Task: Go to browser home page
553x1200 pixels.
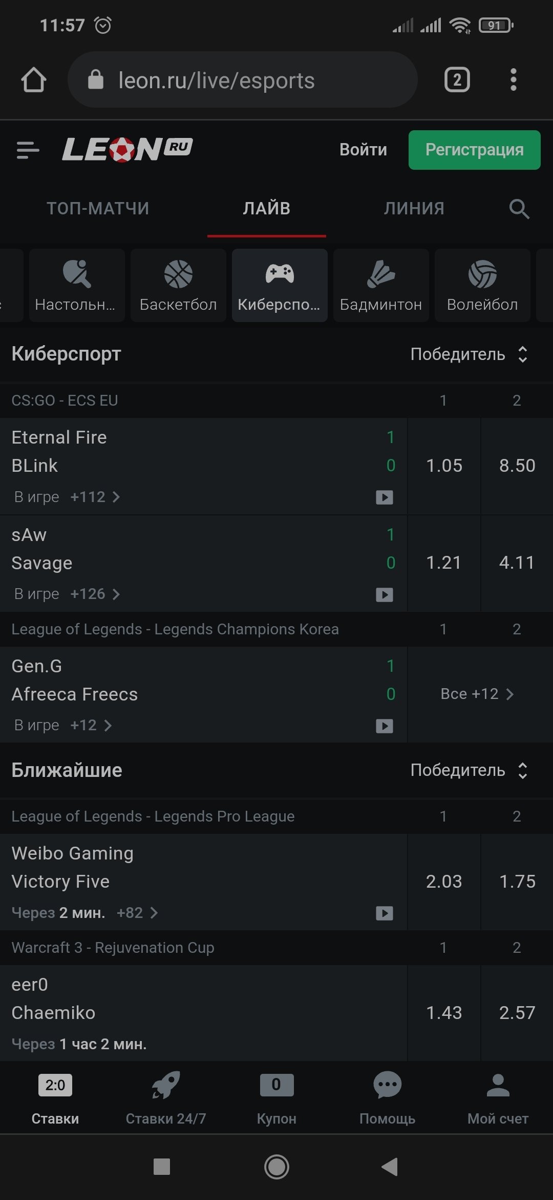Action: click(x=34, y=80)
